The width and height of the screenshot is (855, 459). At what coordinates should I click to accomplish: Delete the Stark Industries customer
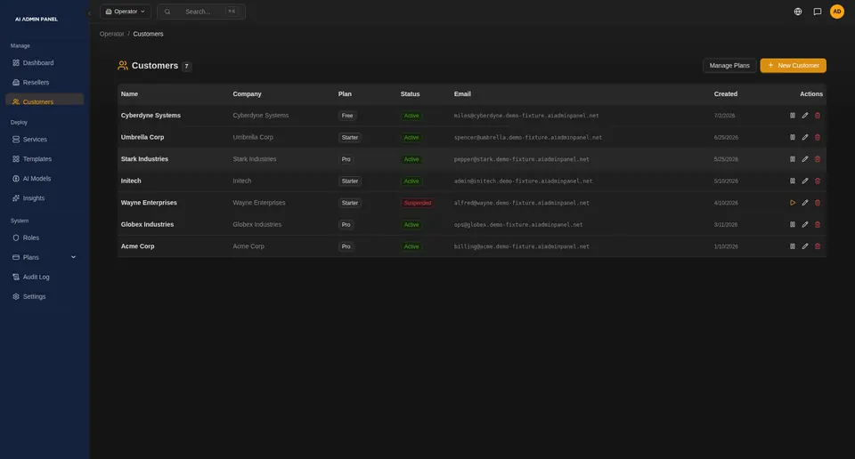coord(818,159)
